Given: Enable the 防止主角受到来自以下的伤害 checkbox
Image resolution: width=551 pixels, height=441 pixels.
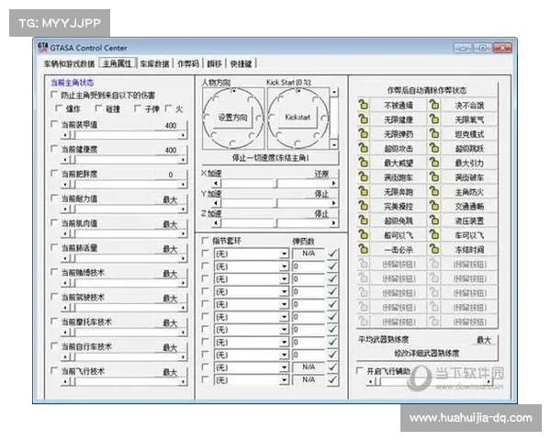Looking at the screenshot, I should coord(54,96).
